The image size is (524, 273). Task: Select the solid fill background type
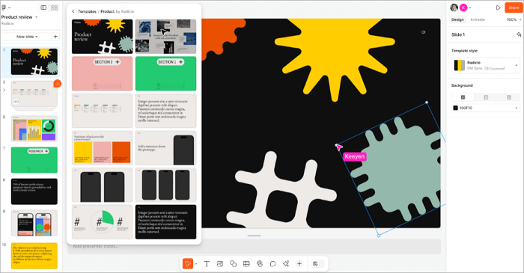[x=463, y=97]
